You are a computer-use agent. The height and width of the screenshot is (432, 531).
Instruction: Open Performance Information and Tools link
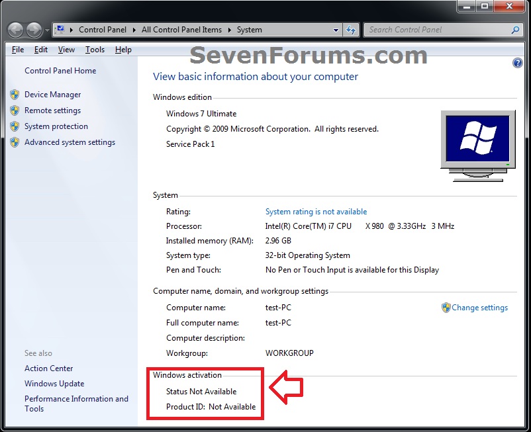click(x=76, y=404)
